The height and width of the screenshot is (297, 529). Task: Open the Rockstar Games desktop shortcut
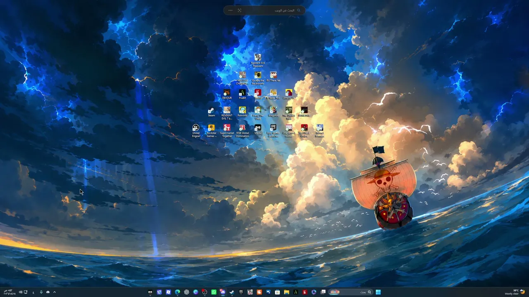pyautogui.click(x=211, y=131)
